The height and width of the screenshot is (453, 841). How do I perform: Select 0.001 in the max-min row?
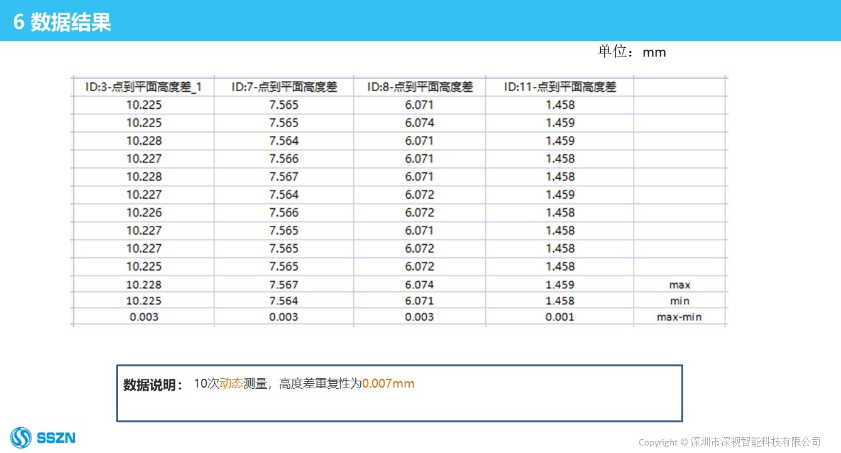tap(560, 317)
